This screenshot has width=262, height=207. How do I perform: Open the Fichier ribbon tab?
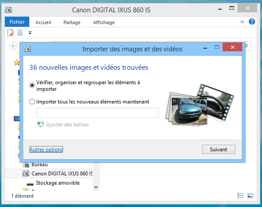17,22
